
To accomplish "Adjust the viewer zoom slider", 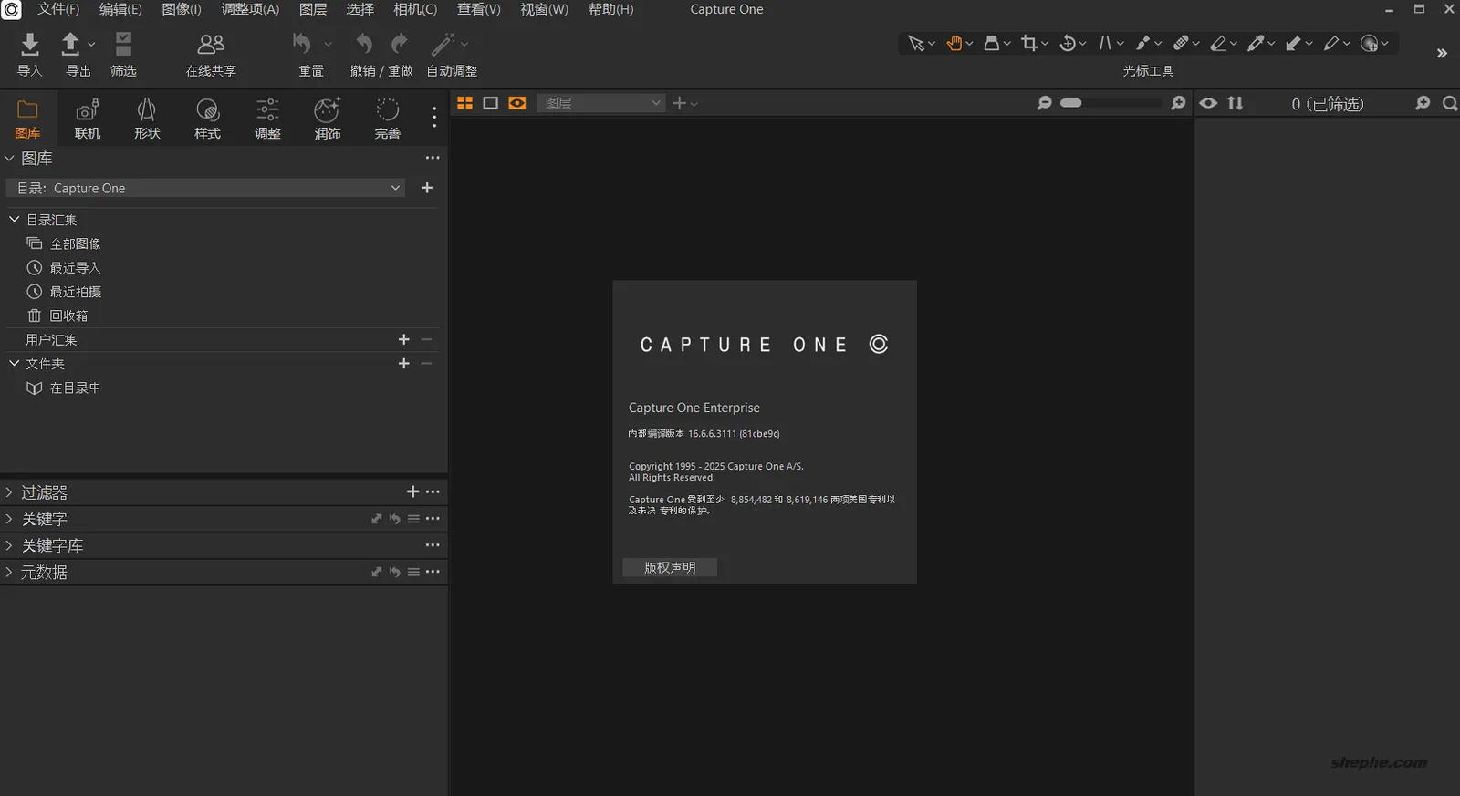I will click(x=1111, y=103).
